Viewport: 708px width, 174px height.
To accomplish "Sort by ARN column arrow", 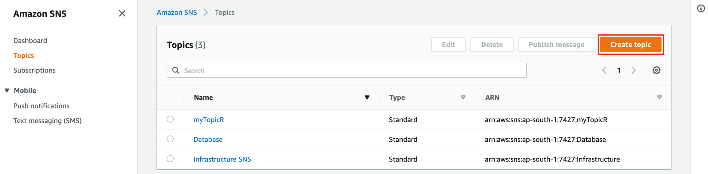I will pyautogui.click(x=659, y=97).
